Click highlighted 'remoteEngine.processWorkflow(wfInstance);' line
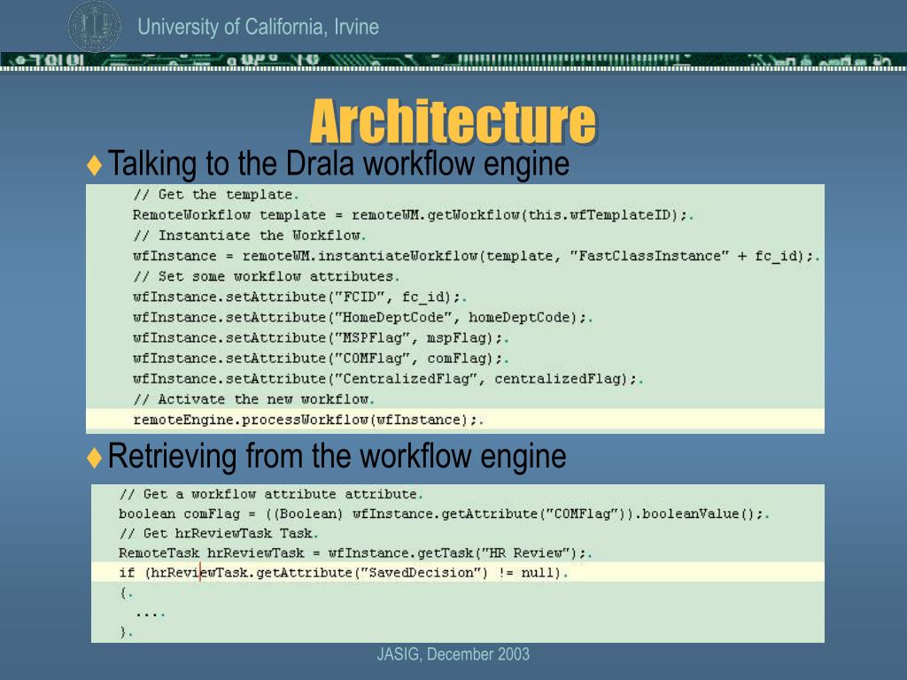The image size is (907, 680). point(454,420)
